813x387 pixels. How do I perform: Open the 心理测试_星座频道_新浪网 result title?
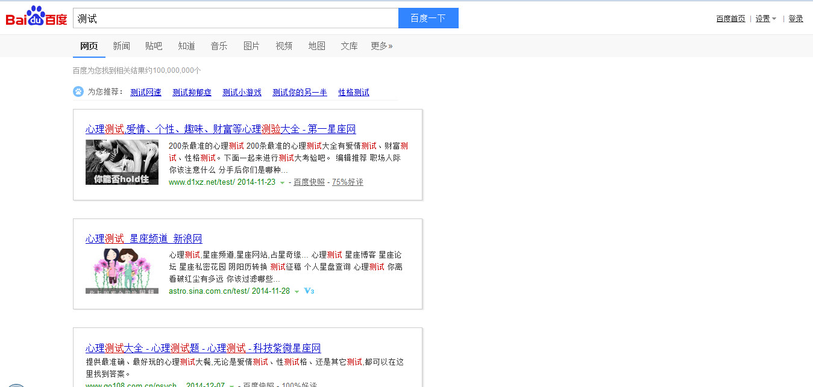pyautogui.click(x=143, y=239)
